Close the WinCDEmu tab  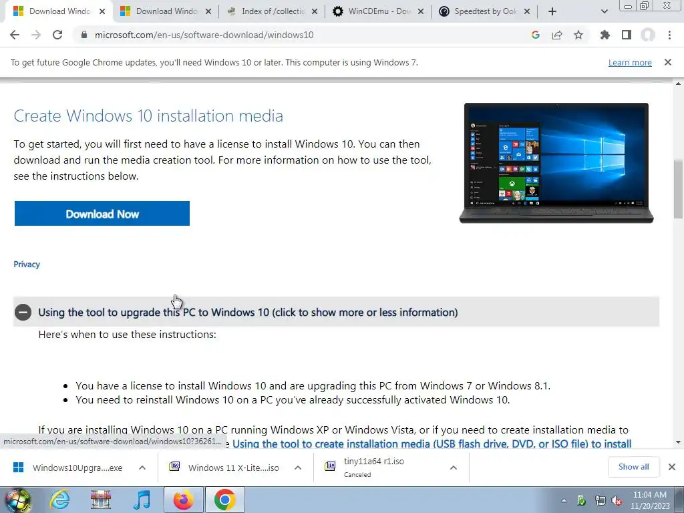421,11
